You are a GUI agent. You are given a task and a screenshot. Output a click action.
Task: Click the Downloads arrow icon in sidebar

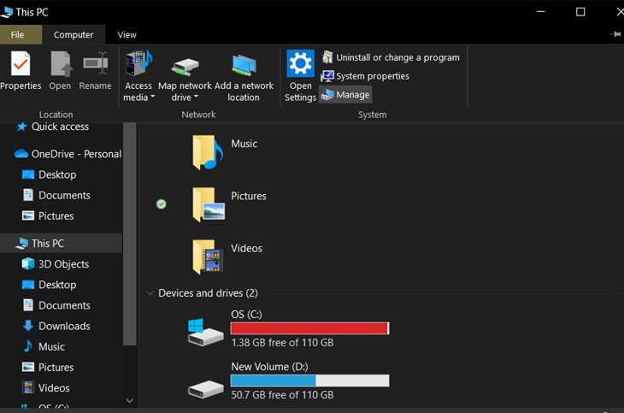coord(28,326)
